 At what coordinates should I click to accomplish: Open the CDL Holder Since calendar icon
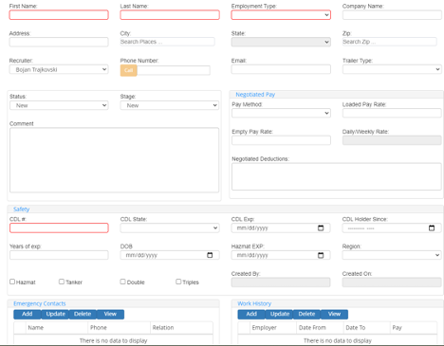point(432,228)
